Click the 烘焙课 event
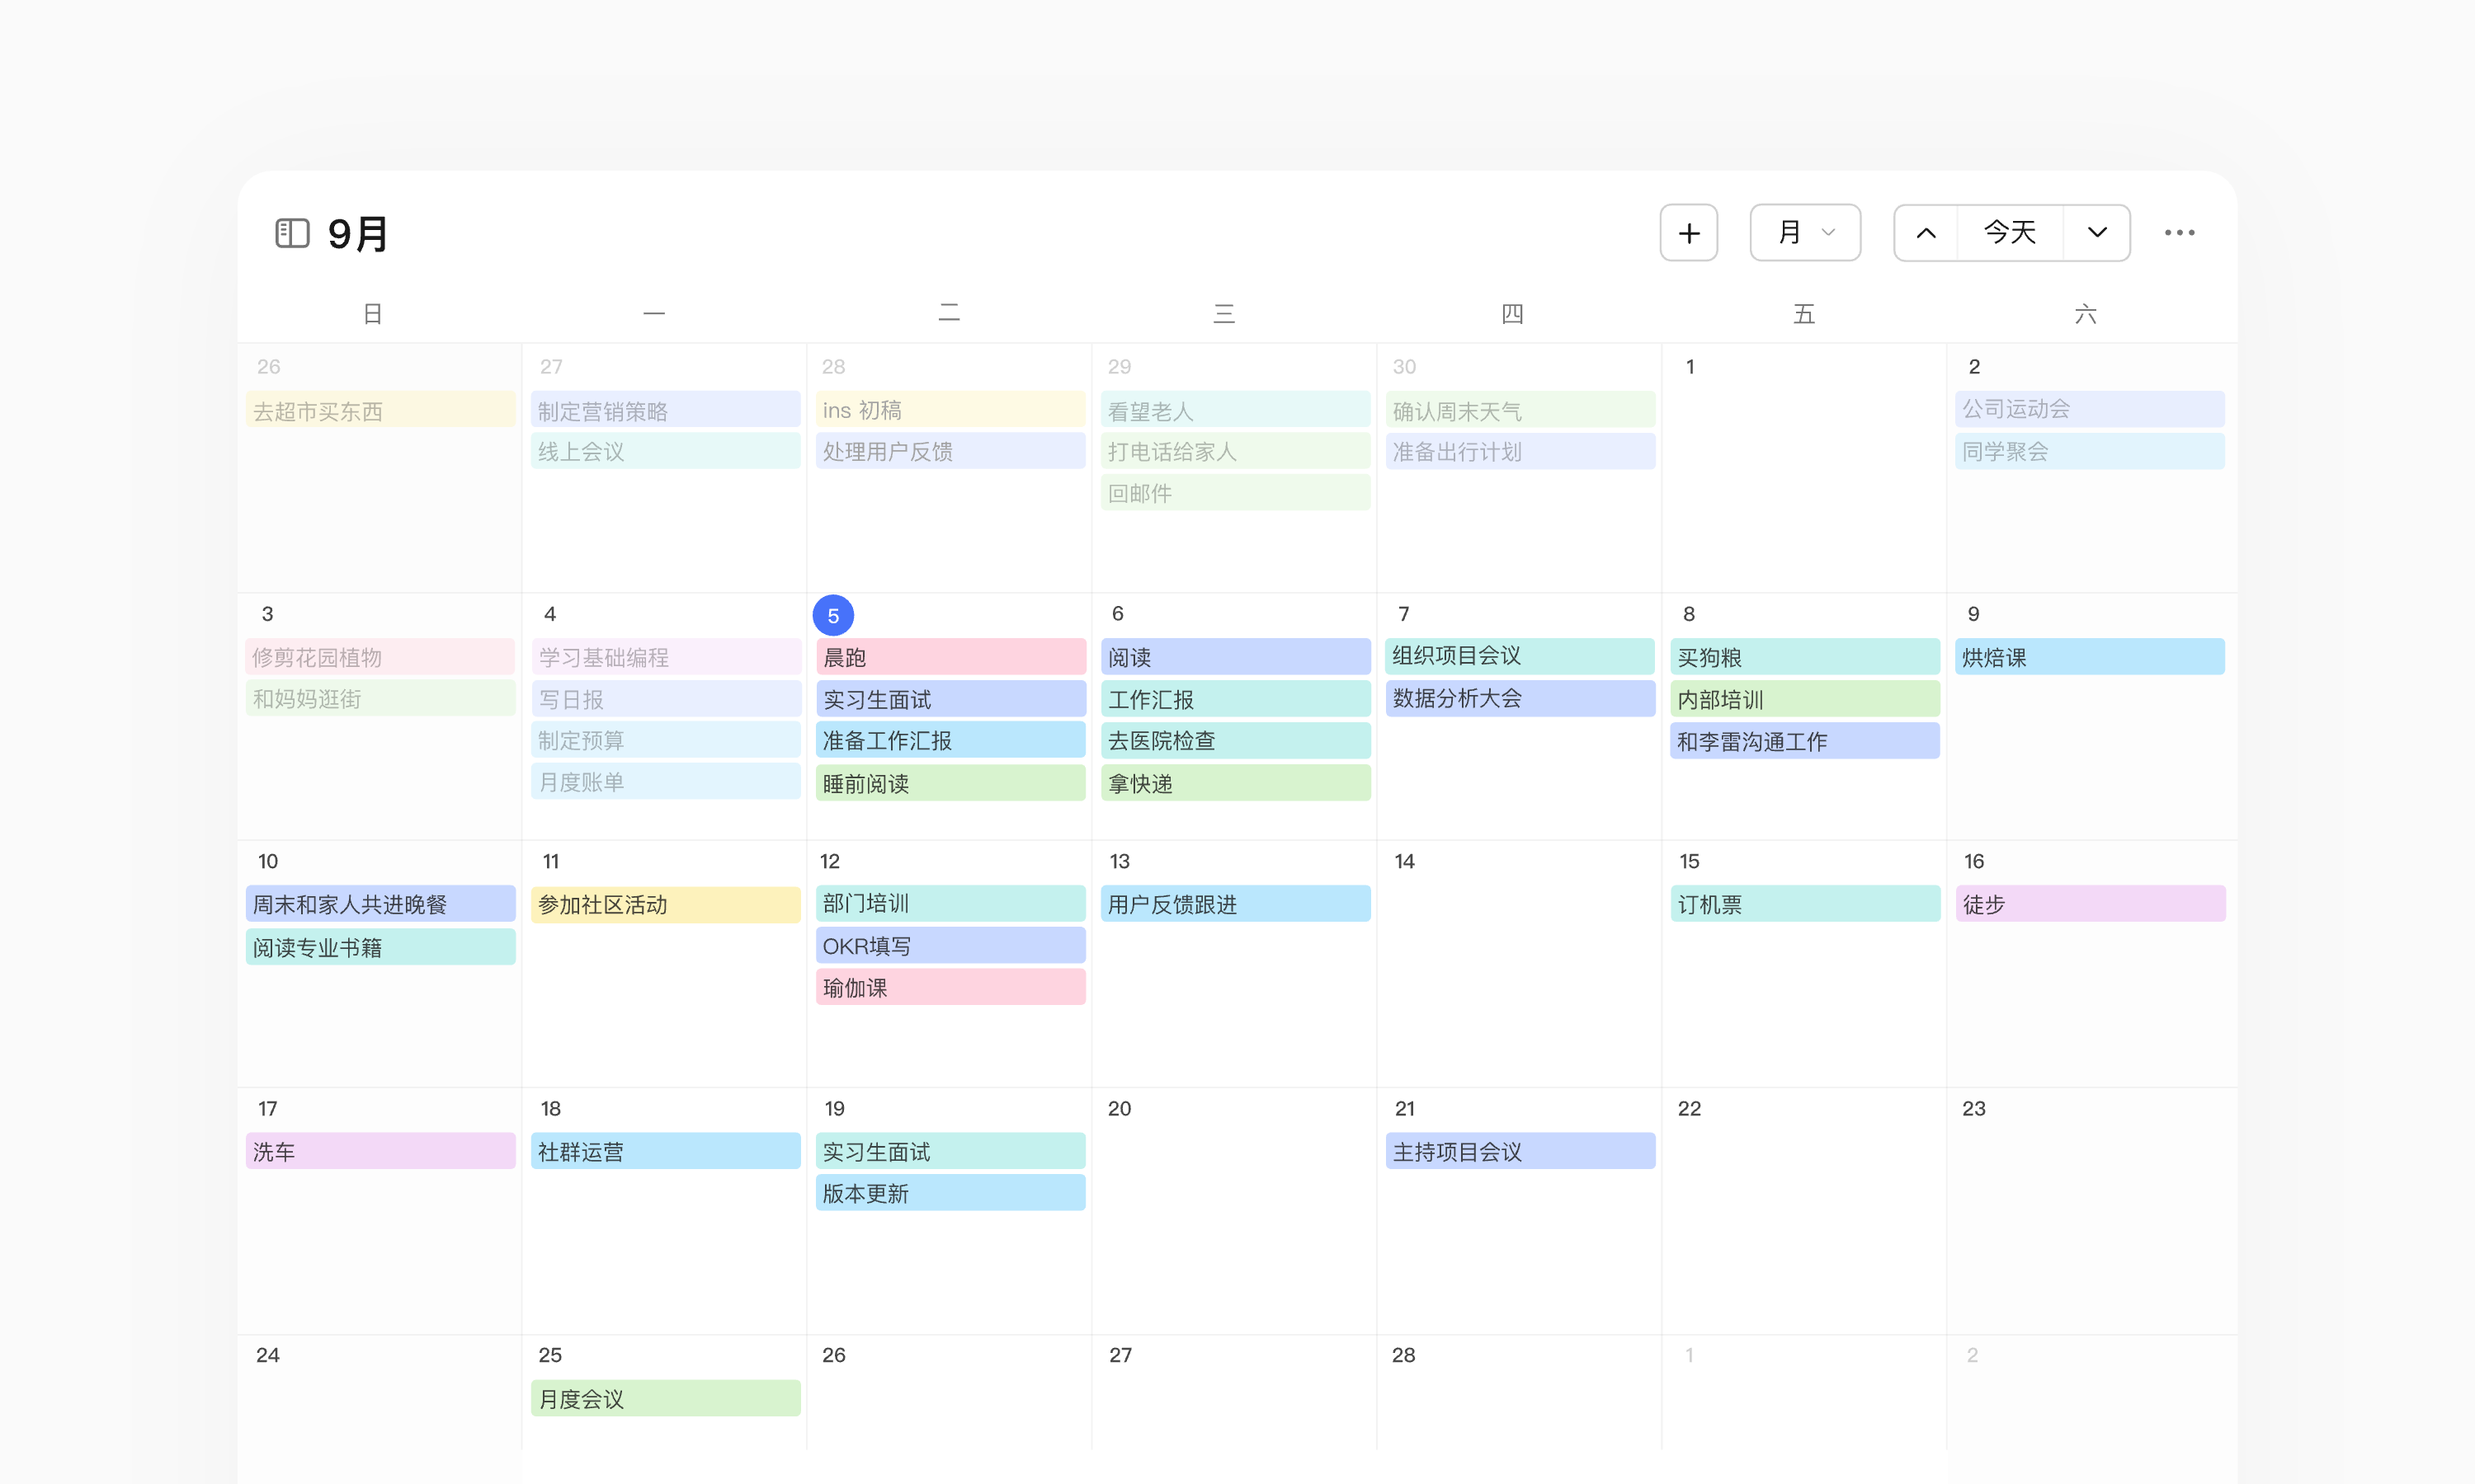Image resolution: width=2475 pixels, height=1484 pixels. pyautogui.click(x=2089, y=657)
